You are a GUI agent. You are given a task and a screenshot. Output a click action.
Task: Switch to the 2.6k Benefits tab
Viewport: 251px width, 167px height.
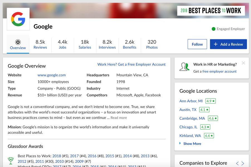pyautogui.click(x=130, y=44)
